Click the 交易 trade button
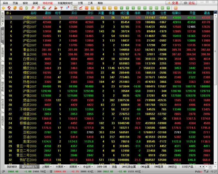 [173, 3]
